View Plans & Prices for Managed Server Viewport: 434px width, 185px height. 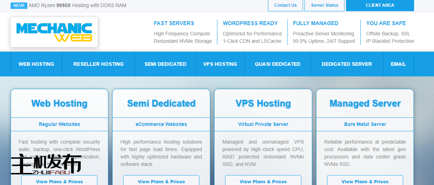pos(365,181)
